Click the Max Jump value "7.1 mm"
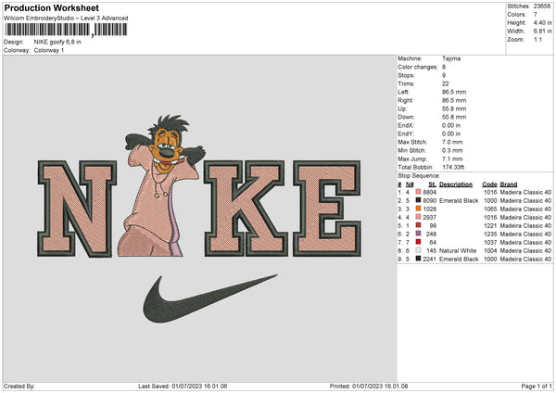The height and width of the screenshot is (393, 556). tap(452, 158)
